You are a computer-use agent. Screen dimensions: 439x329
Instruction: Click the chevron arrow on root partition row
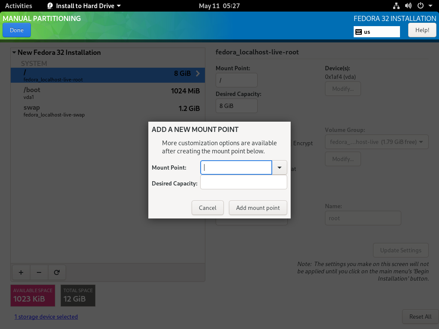pyautogui.click(x=198, y=74)
